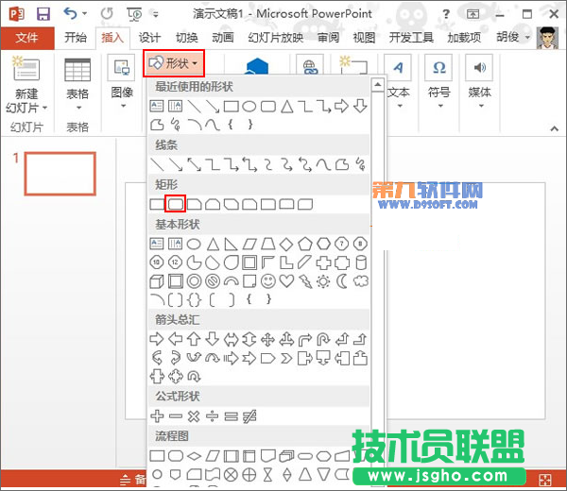Select the lightning bolt shape
Image resolution: width=567 pixels, height=491 pixels.
tap(304, 280)
